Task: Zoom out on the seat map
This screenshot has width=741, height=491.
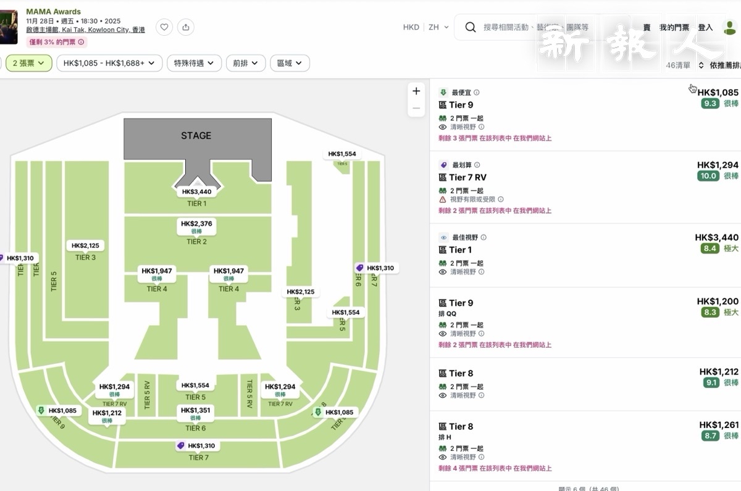Action: coord(416,109)
